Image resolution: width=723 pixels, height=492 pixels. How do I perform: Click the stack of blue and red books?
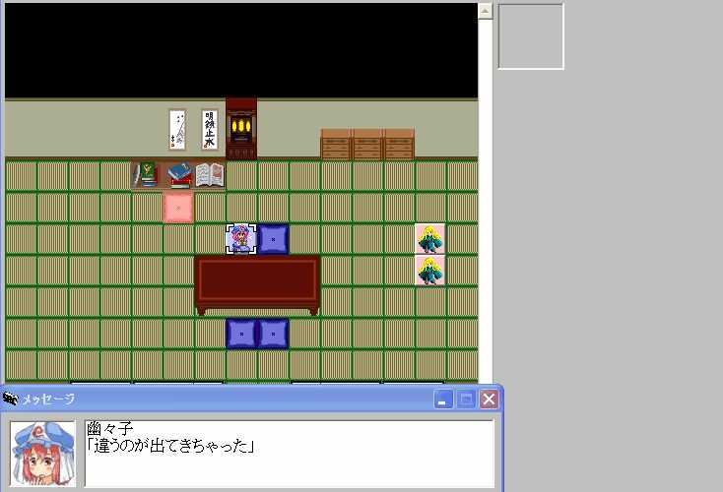coord(179,175)
